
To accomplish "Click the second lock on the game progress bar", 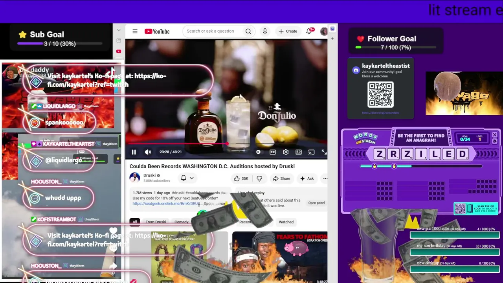I will [x=394, y=166].
